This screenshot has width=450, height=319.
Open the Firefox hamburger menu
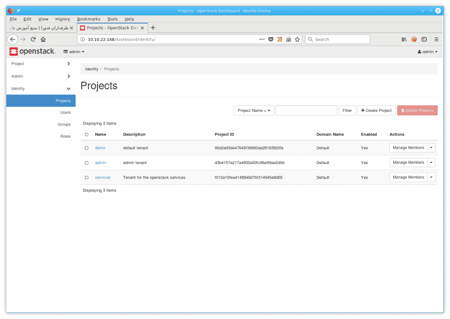pos(436,39)
